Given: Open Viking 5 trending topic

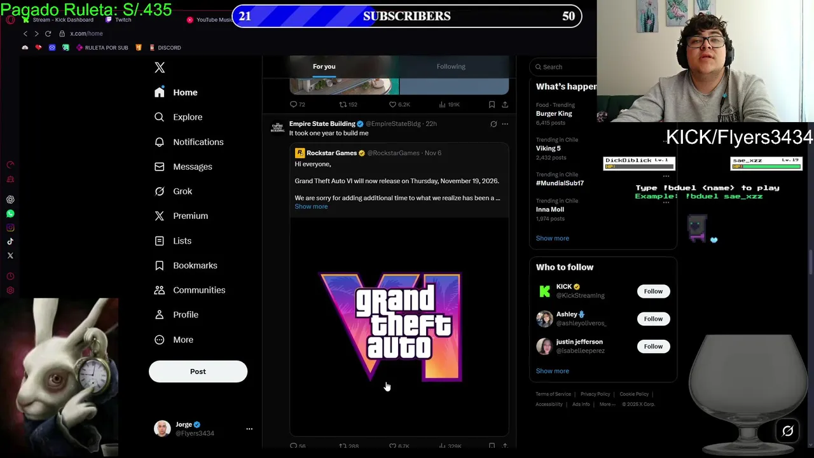Looking at the screenshot, I should pyautogui.click(x=548, y=148).
